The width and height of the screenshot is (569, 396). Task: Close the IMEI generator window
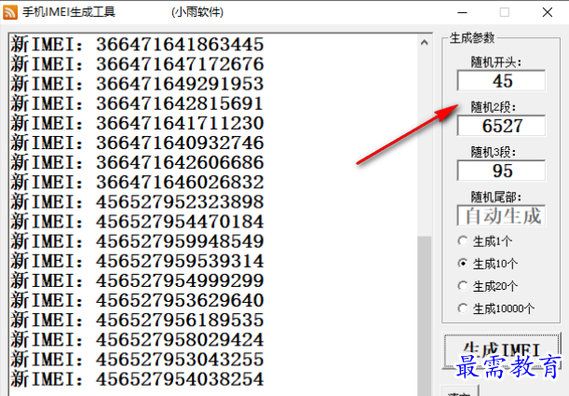click(x=548, y=12)
